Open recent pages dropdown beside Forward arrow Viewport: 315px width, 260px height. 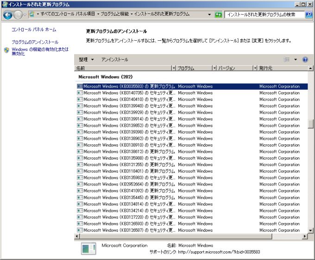point(25,15)
